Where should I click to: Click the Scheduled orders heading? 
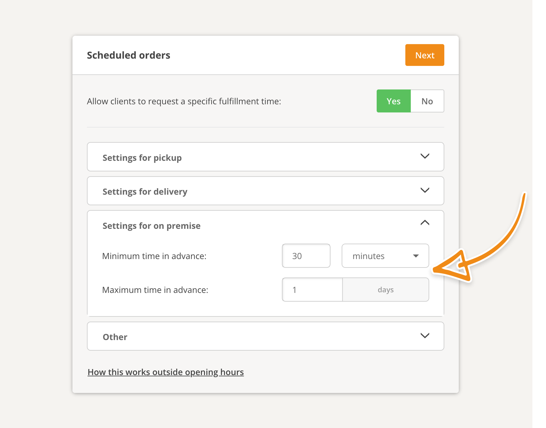click(x=129, y=55)
